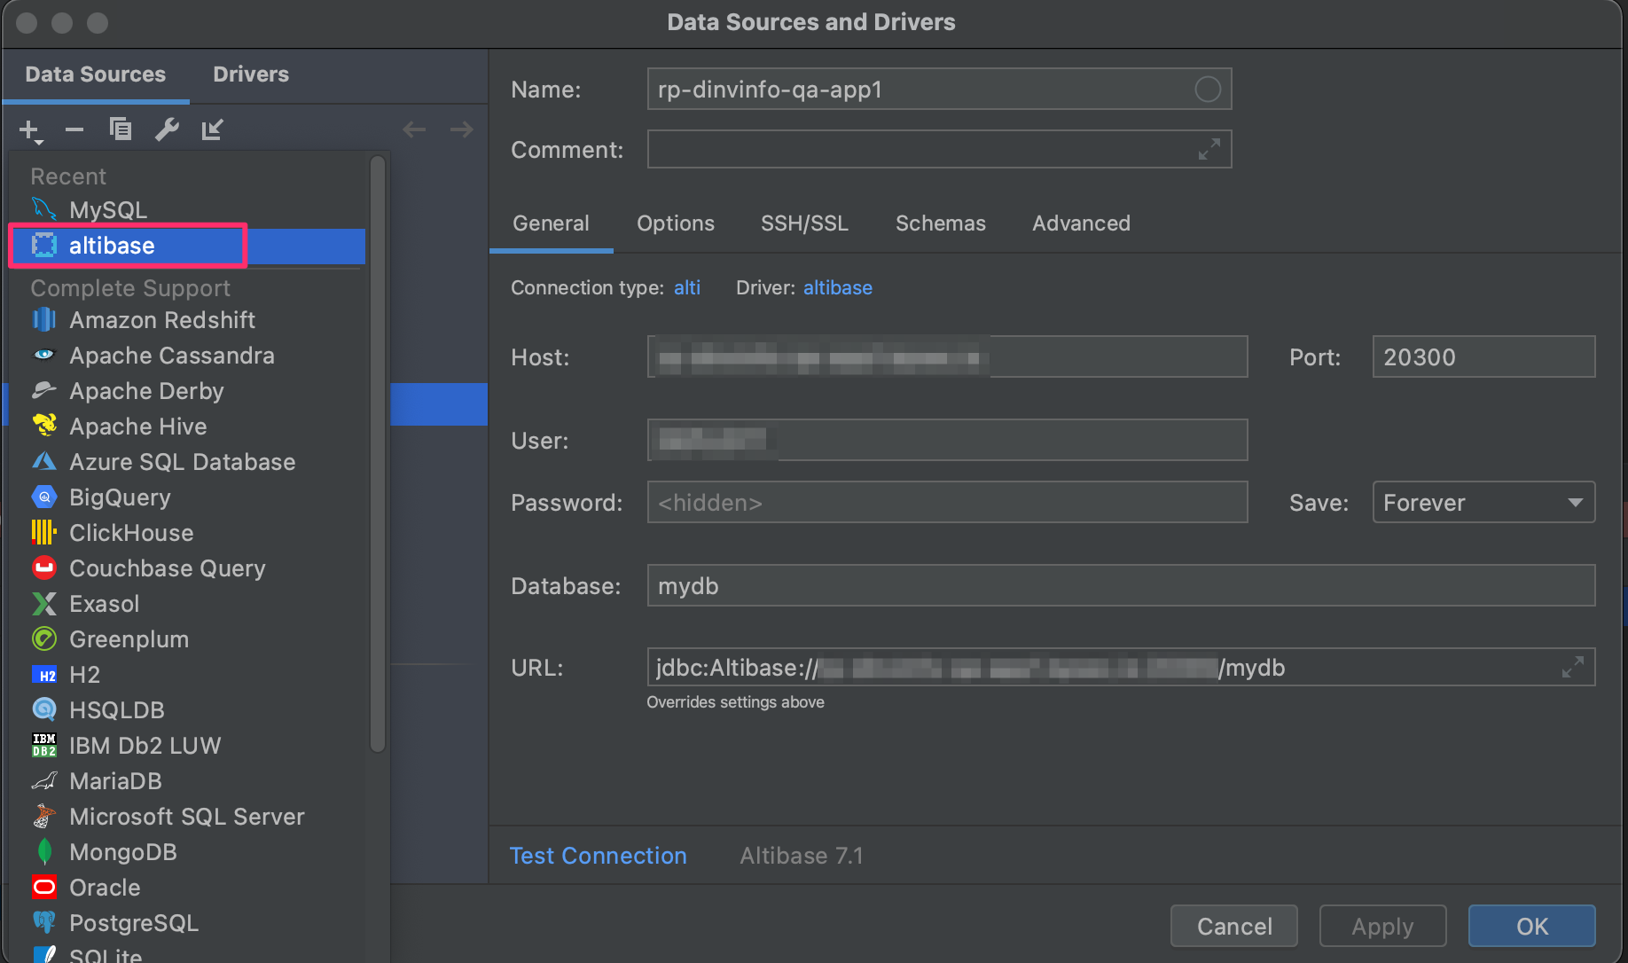
Task: Click the Add data source plus icon
Action: tap(30, 130)
